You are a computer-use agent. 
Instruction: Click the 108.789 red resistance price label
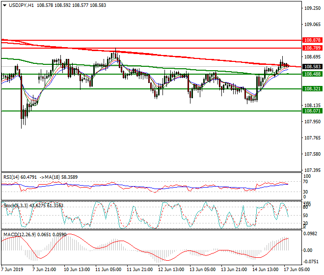[312, 48]
